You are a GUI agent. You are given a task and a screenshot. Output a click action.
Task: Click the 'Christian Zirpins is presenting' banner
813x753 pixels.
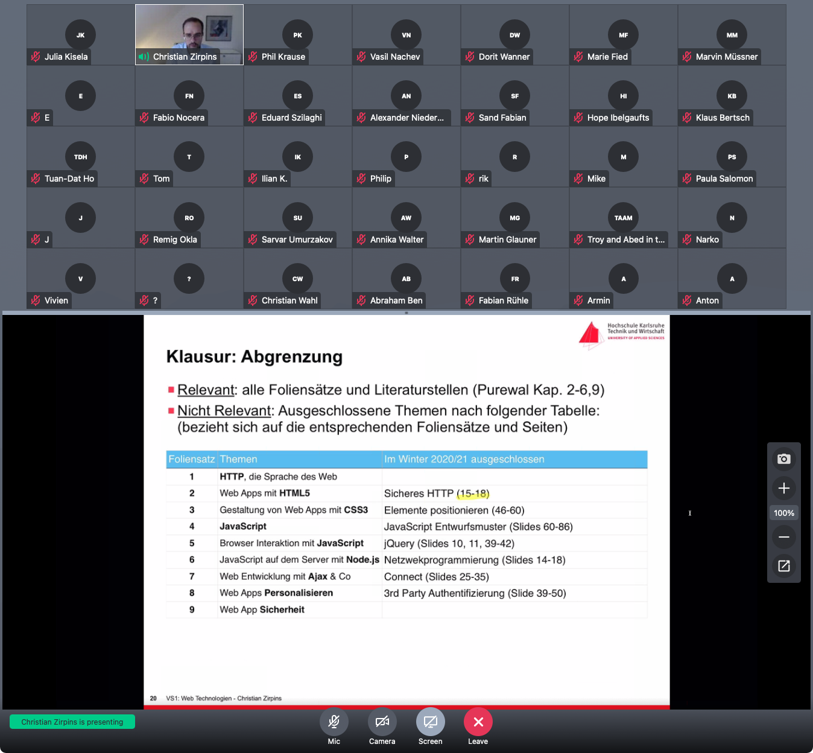(72, 722)
